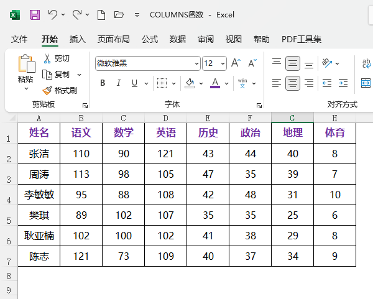Viewport: 373px width, 299px height.
Task: Apply the fill color bucket
Action: pos(190,83)
